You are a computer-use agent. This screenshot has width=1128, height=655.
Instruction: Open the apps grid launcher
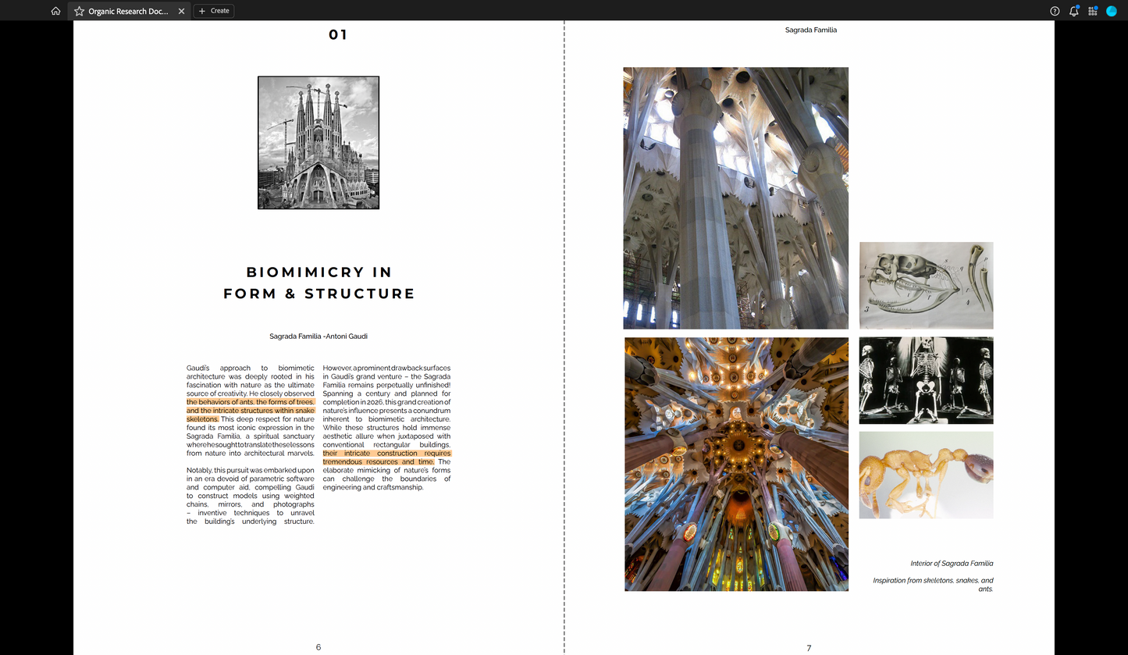point(1092,11)
